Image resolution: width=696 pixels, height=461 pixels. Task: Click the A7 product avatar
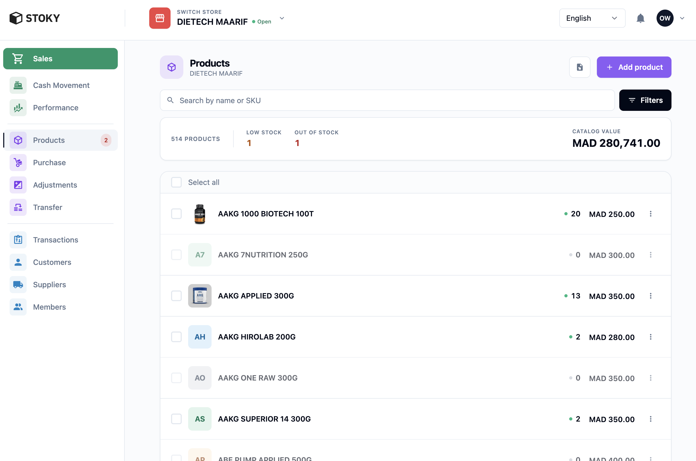[200, 255]
